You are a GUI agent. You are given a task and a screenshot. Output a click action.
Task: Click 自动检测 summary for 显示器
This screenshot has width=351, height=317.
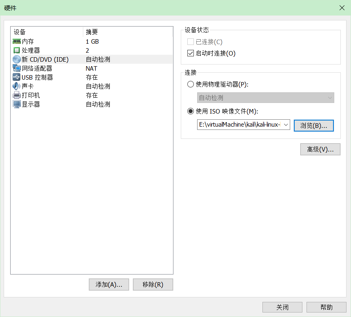coord(98,104)
